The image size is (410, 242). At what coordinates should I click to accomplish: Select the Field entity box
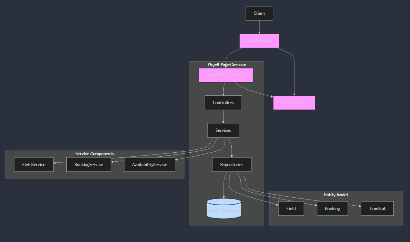pos(291,209)
